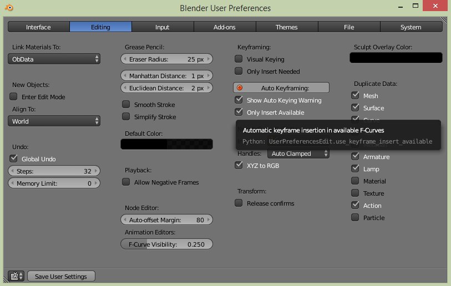Enable Simplify Stroke checkbox

pos(126,116)
